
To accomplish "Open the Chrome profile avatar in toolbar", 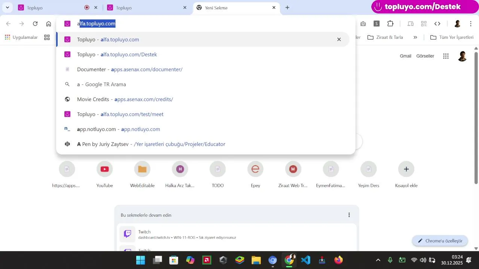I will tap(457, 24).
